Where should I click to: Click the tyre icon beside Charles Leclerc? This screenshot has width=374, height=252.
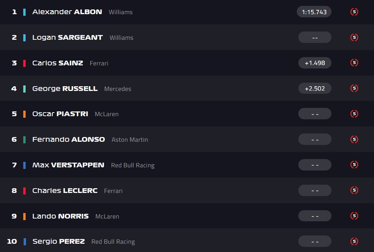tap(354, 190)
